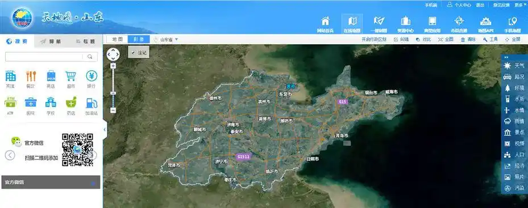Click the WeChat QR code image

77,150
